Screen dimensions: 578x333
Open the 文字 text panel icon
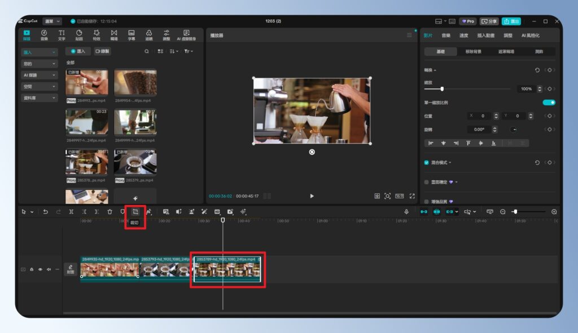62,35
